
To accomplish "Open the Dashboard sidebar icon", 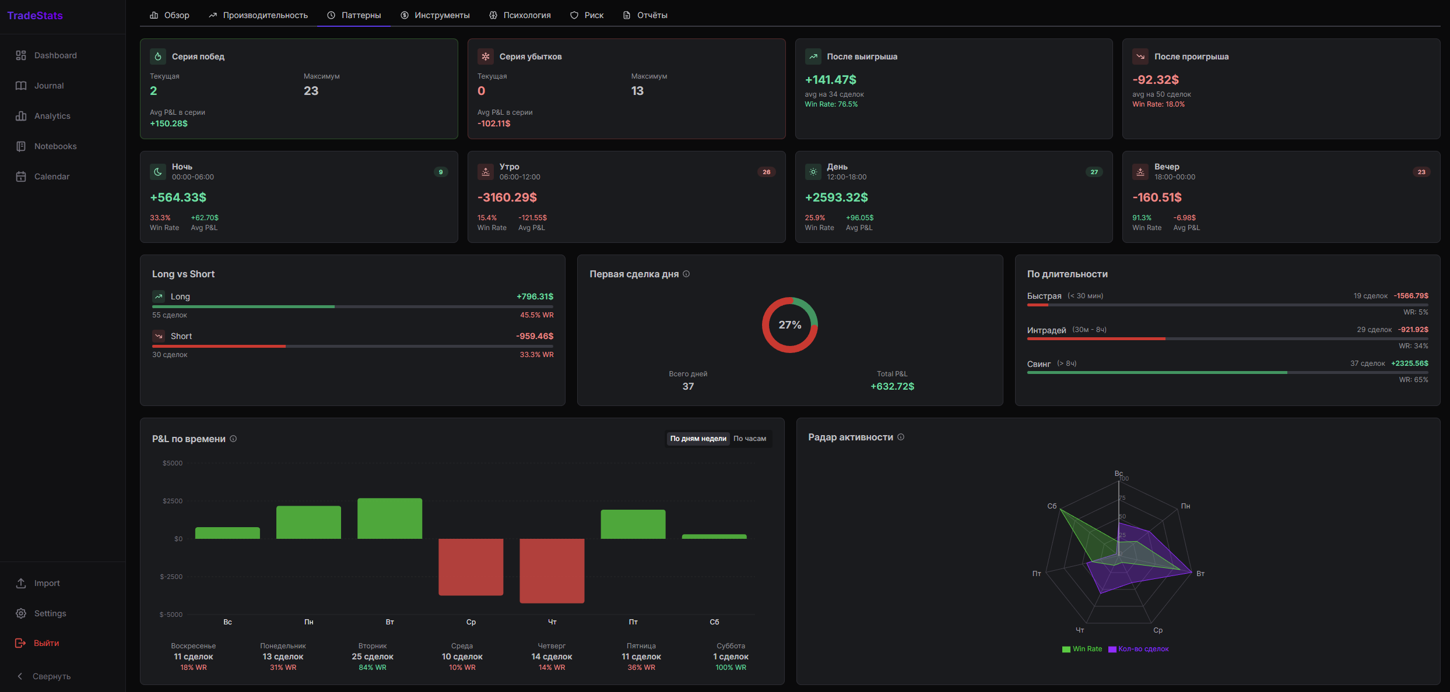I will click(x=21, y=55).
